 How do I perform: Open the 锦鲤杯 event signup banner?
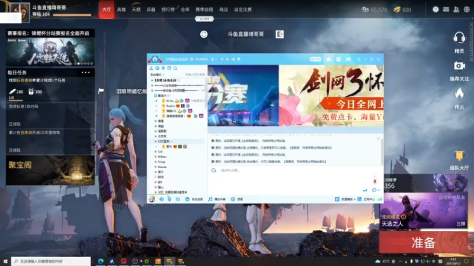click(50, 48)
